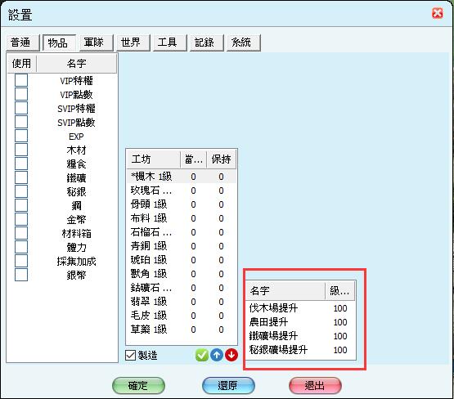Select the 青銅 1級 workshop row

[182, 246]
